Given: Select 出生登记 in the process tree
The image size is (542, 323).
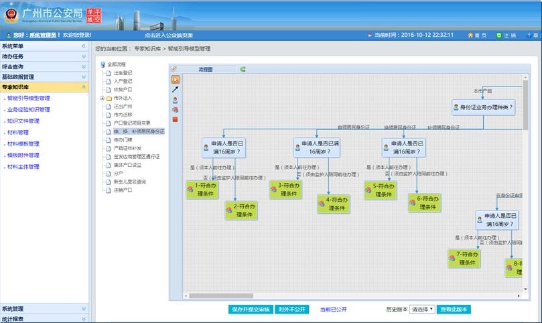Looking at the screenshot, I should coord(123,72).
